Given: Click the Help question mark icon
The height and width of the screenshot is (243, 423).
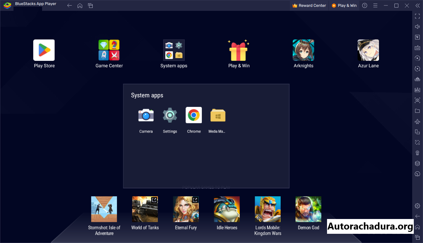Looking at the screenshot, I should [364, 6].
